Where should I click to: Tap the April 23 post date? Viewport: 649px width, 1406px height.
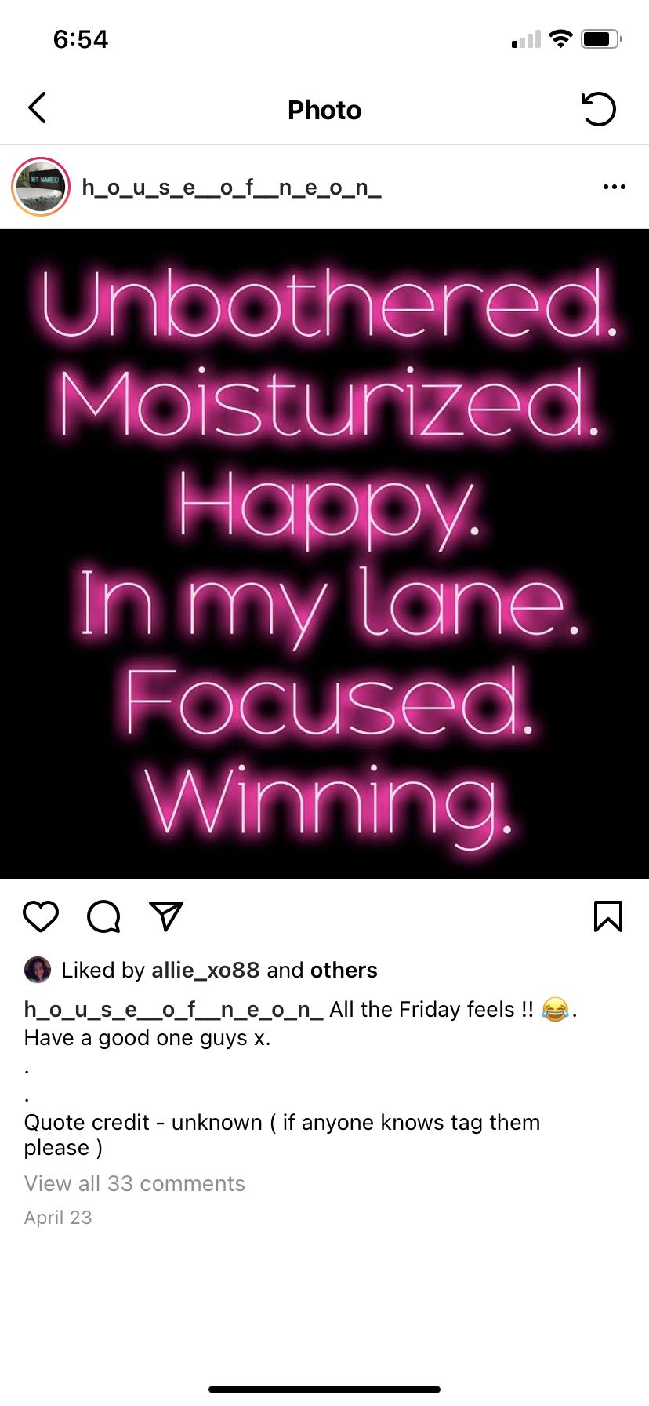point(58,1218)
